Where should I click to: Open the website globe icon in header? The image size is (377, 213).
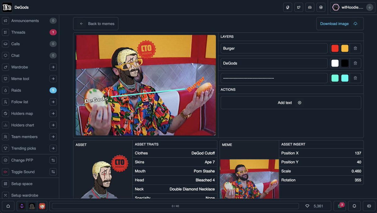pos(287,7)
